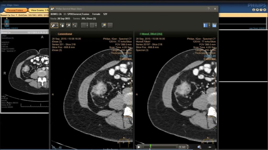
Task: Click the round help icon under Philips logo
Action: pyautogui.click(x=261, y=10)
